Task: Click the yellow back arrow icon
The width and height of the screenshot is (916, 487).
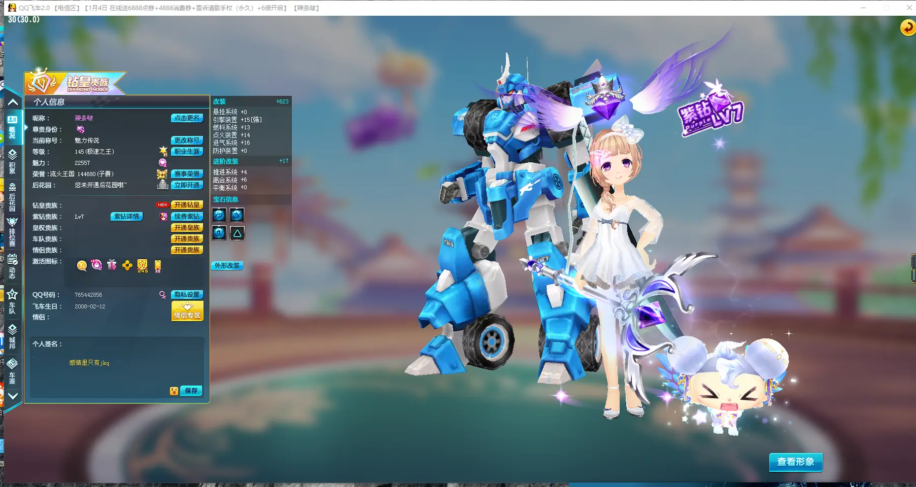Action: (907, 27)
